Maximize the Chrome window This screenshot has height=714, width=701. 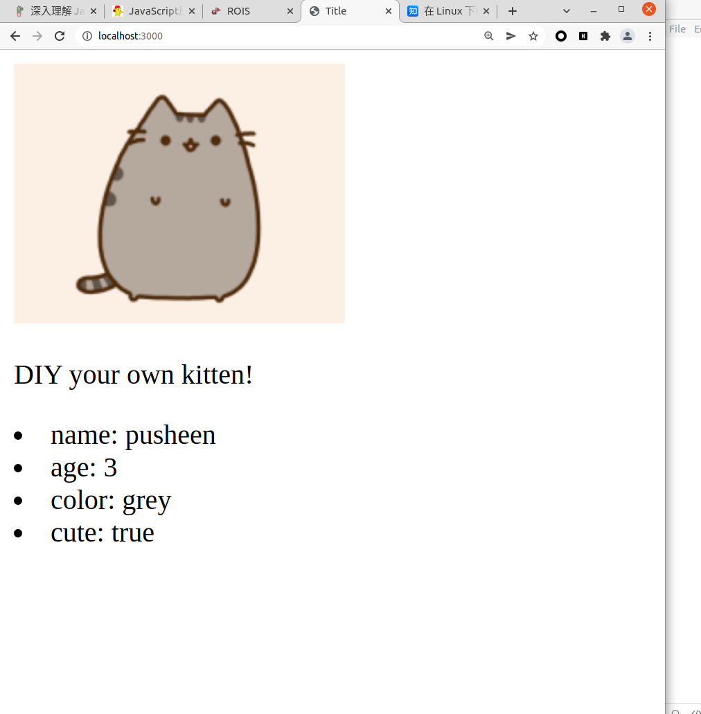click(621, 9)
